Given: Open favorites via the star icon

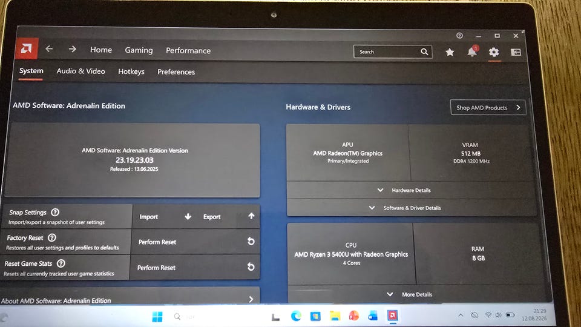Looking at the screenshot, I should click(x=450, y=52).
